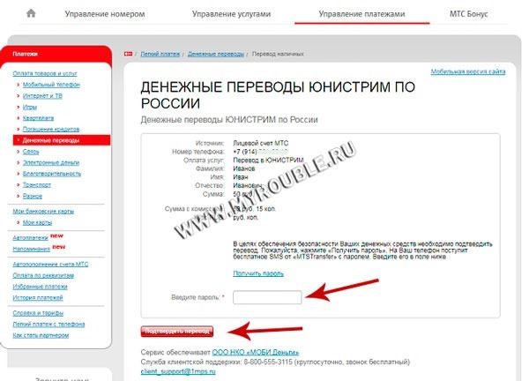Go to Мои банковские карты

(43, 212)
